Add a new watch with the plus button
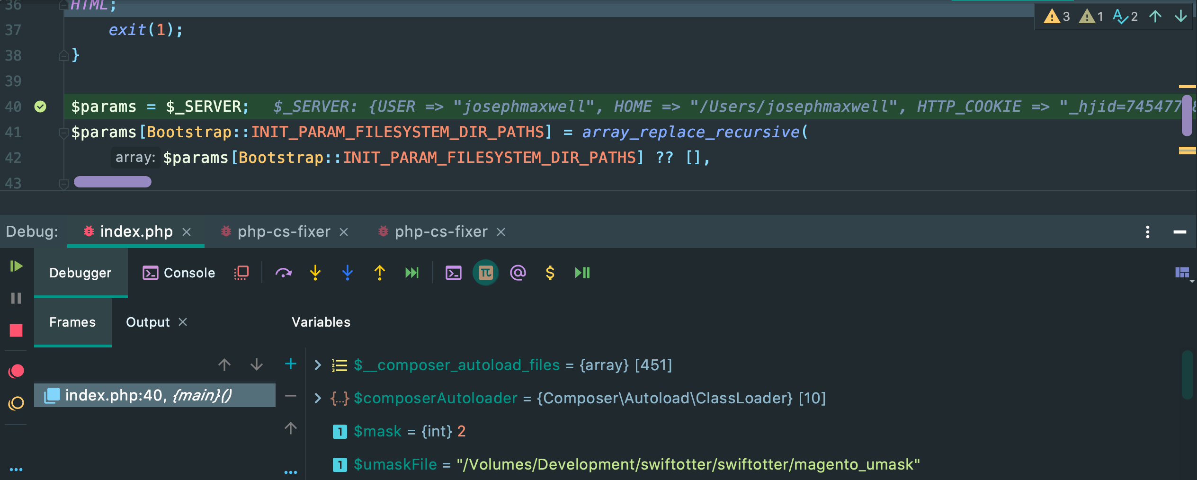This screenshot has width=1197, height=480. point(290,364)
